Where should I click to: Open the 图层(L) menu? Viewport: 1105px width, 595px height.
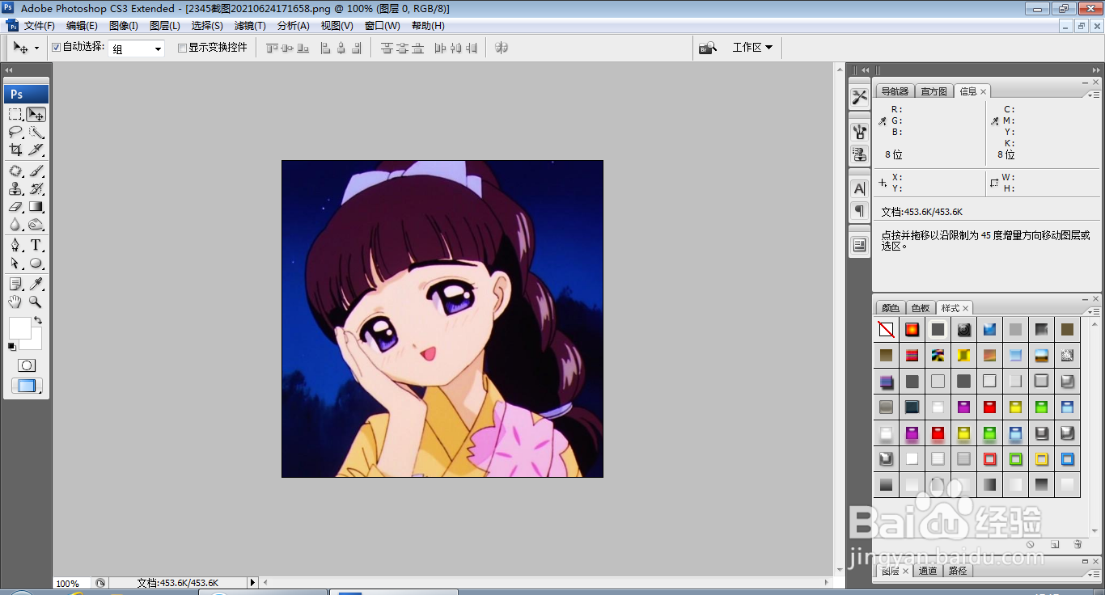coord(165,26)
